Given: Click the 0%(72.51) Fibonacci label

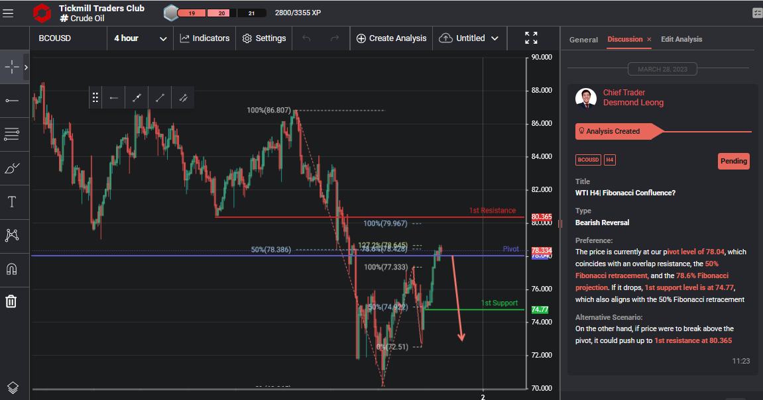Looking at the screenshot, I should click(392, 347).
